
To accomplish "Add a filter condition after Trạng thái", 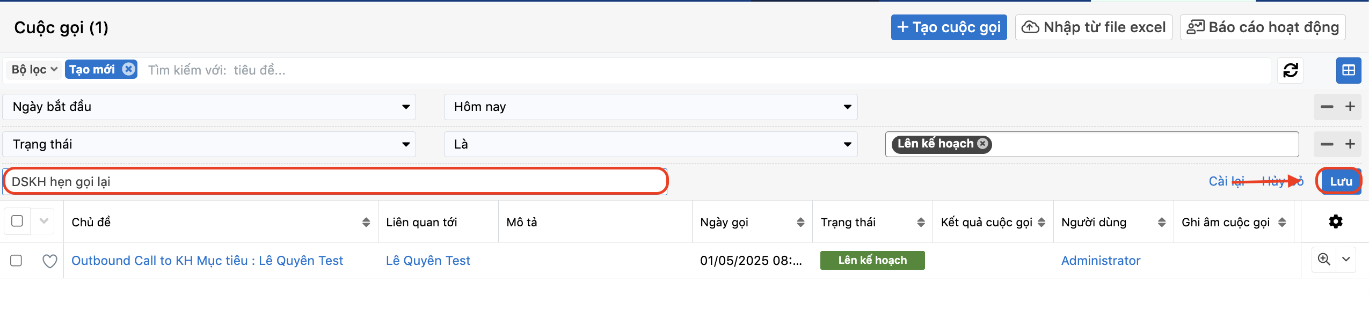I will click(1350, 144).
